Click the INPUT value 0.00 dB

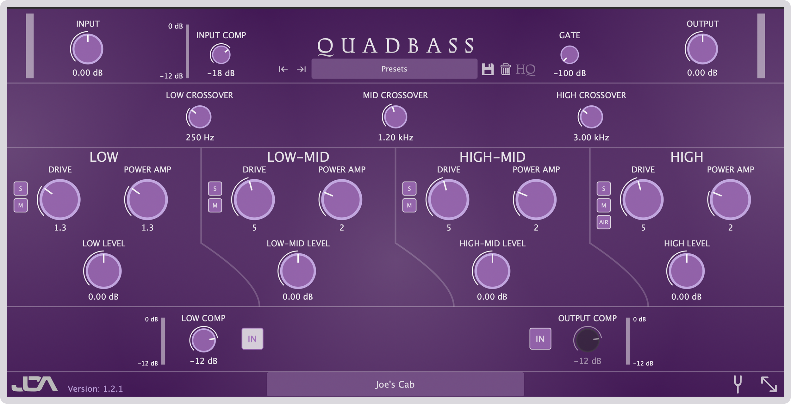point(87,73)
